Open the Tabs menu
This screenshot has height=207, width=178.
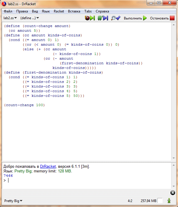pos(88,11)
